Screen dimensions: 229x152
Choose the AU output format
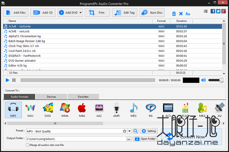click(x=220, y=110)
